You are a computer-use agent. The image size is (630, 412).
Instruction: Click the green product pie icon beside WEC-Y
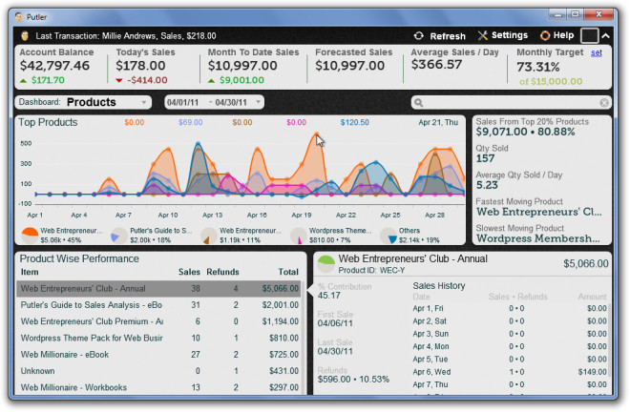click(325, 263)
